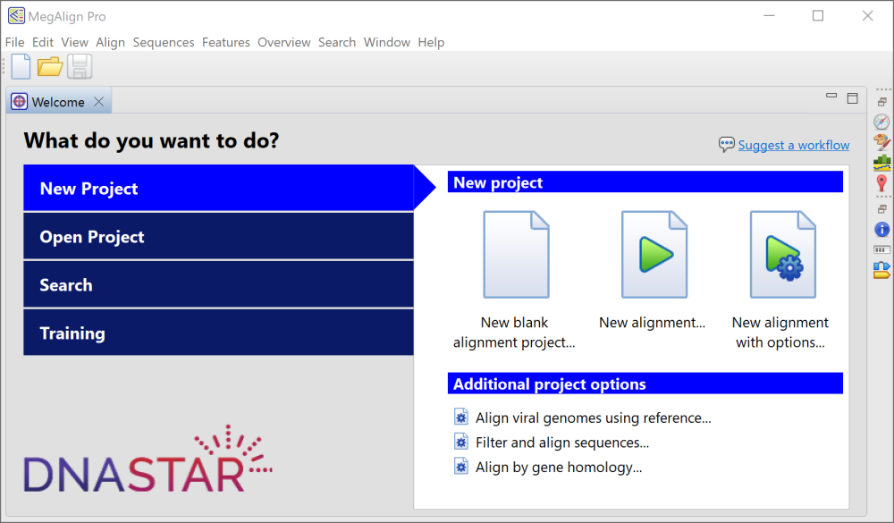This screenshot has width=894, height=523.
Task: Open the Features menu
Action: pyautogui.click(x=226, y=42)
